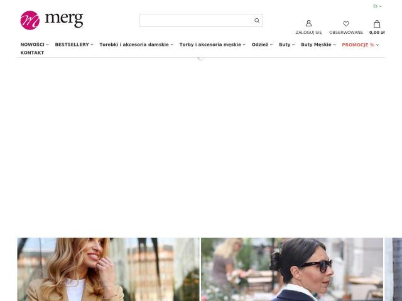The height and width of the screenshot is (301, 402).
Task: Click the merg logo
Action: click(52, 20)
